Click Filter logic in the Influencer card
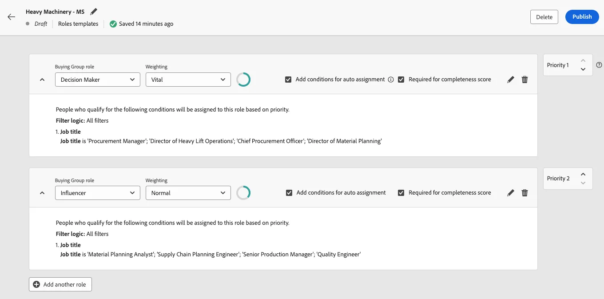The image size is (604, 299). coord(82,234)
